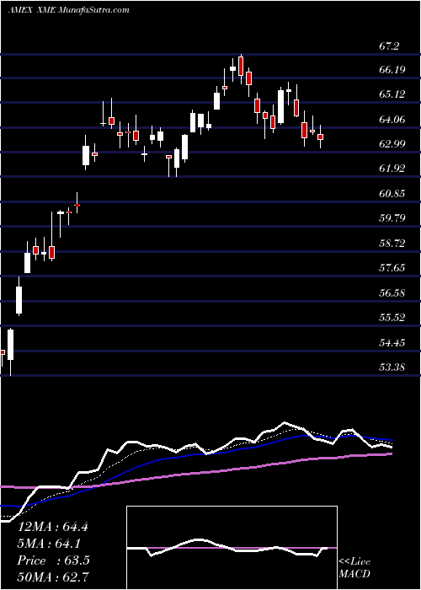Click the 62.99 price axis label
This screenshot has width=421, height=590.
coord(392,144)
